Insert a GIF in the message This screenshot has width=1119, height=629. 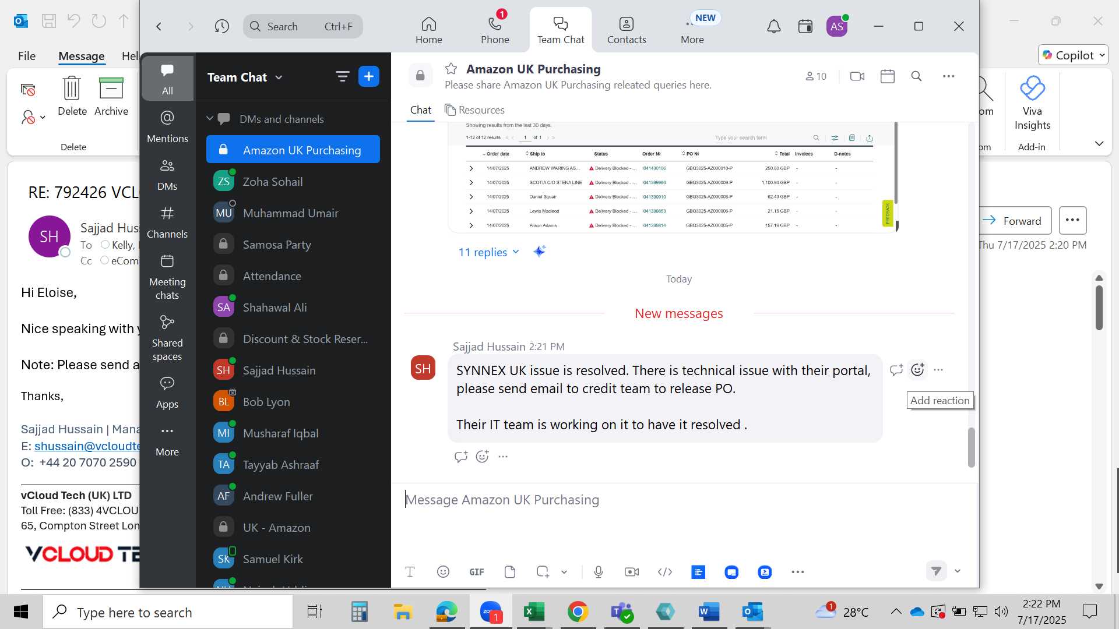click(x=477, y=572)
